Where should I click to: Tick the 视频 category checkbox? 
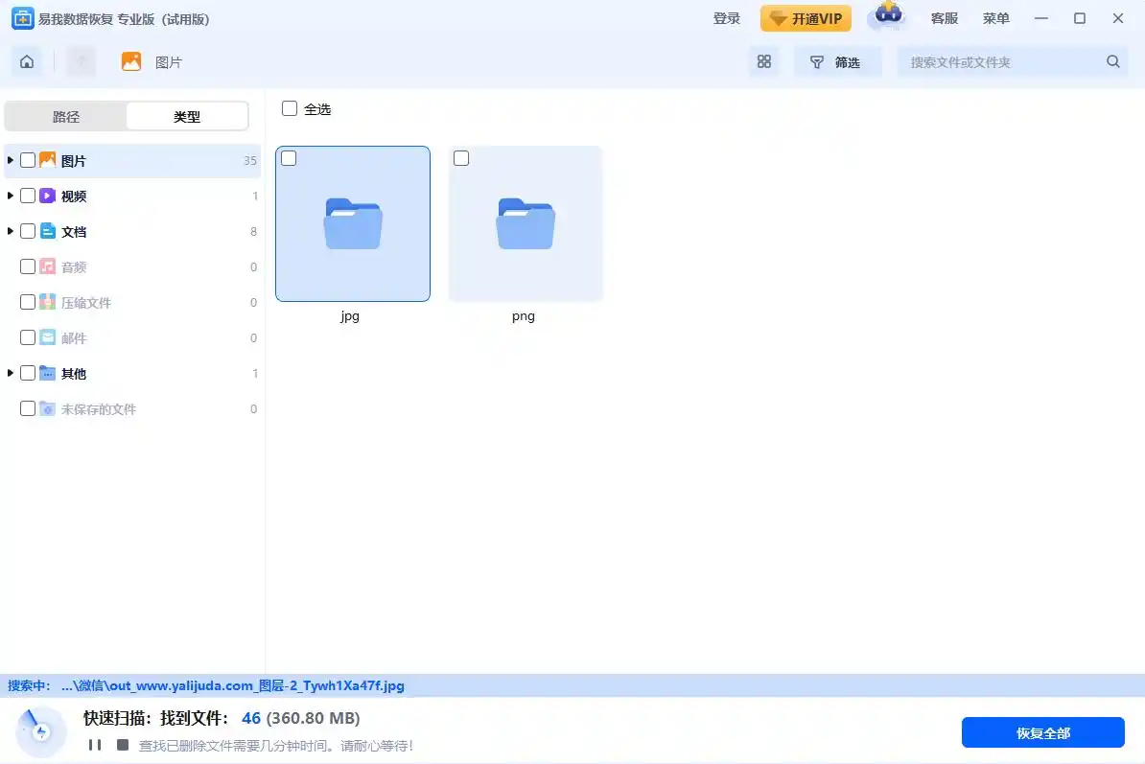point(28,196)
